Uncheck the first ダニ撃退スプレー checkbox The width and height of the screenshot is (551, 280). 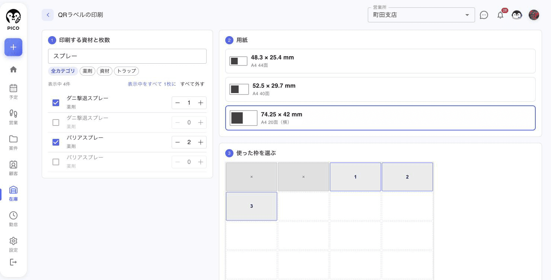click(56, 103)
